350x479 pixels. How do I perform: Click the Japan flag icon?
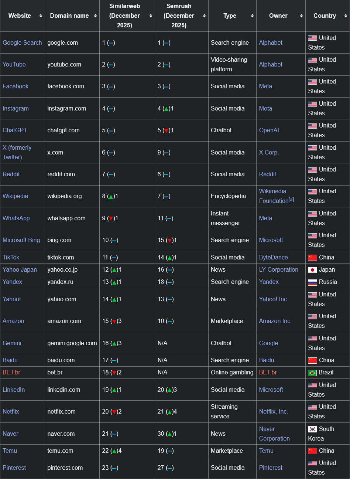point(312,270)
